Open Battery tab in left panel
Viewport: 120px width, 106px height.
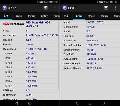[44, 16]
